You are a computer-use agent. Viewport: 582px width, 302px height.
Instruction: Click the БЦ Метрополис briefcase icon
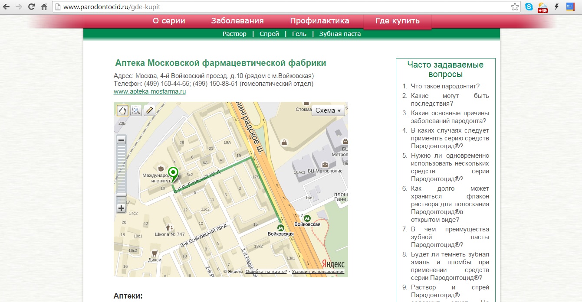click(325, 165)
